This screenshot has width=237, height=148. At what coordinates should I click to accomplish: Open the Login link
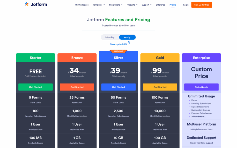(186, 5)
